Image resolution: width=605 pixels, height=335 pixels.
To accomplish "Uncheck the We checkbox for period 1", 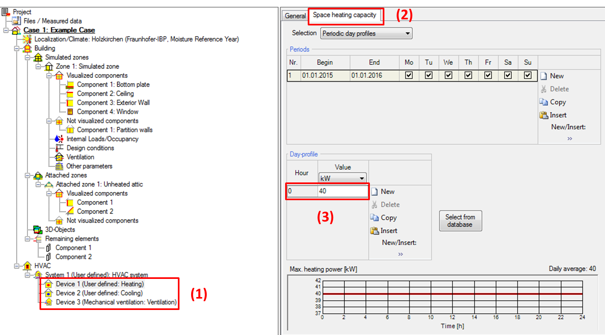I will (x=449, y=75).
